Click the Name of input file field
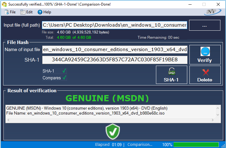226x148 pixels. tap(115, 50)
